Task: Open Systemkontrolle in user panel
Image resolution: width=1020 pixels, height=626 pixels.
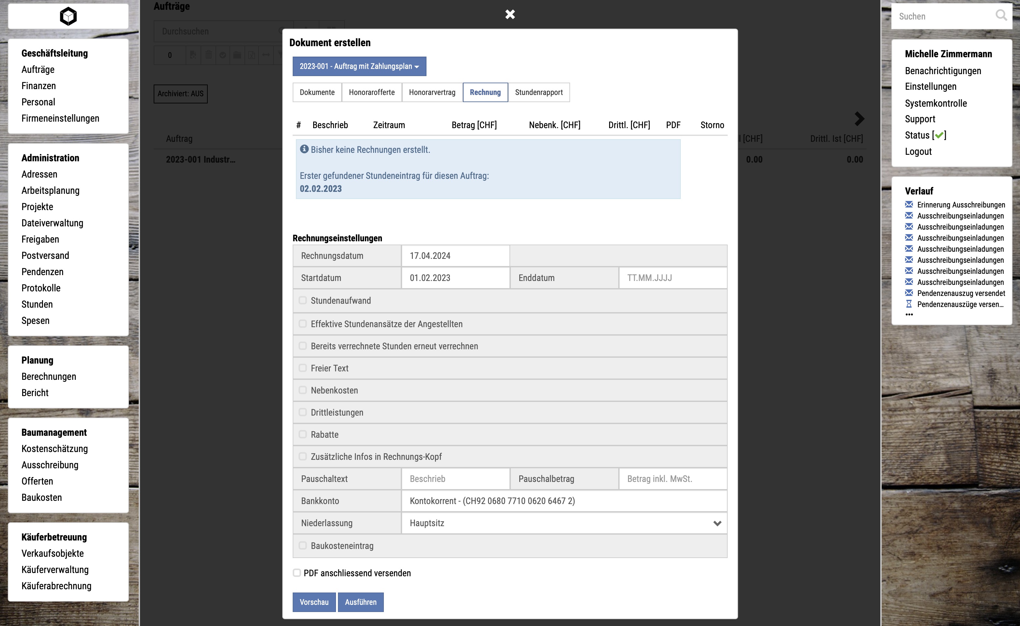Action: point(936,103)
